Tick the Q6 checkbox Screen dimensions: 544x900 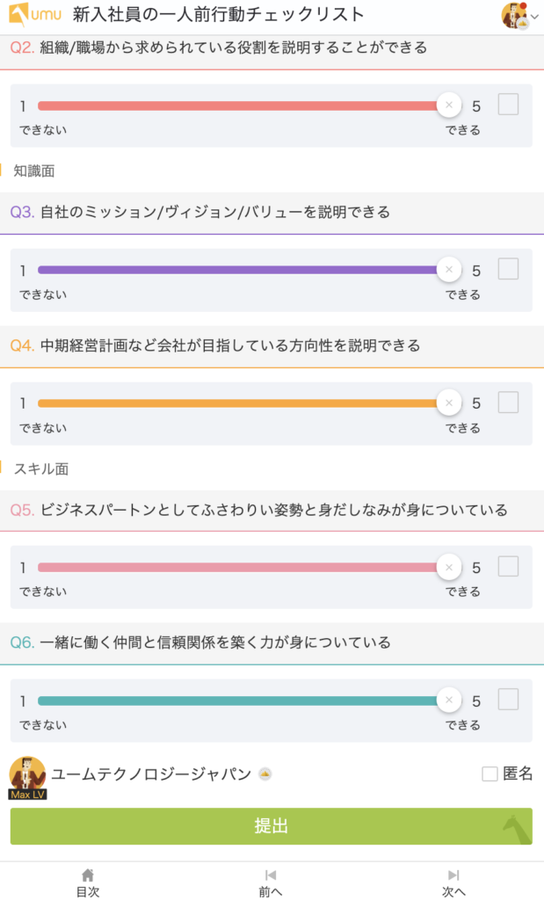click(x=508, y=700)
